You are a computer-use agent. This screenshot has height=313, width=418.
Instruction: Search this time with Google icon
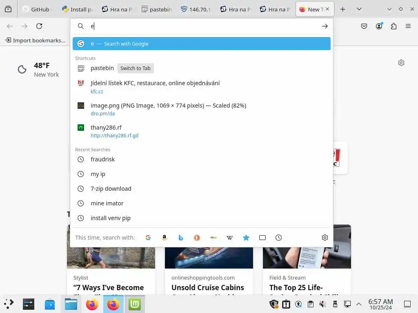pos(148,238)
